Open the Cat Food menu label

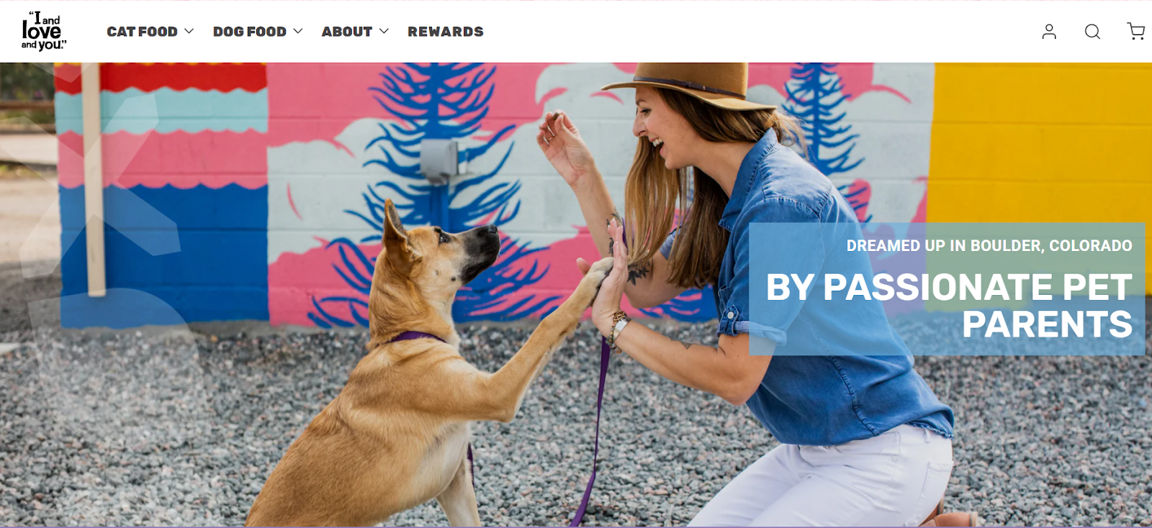(142, 32)
